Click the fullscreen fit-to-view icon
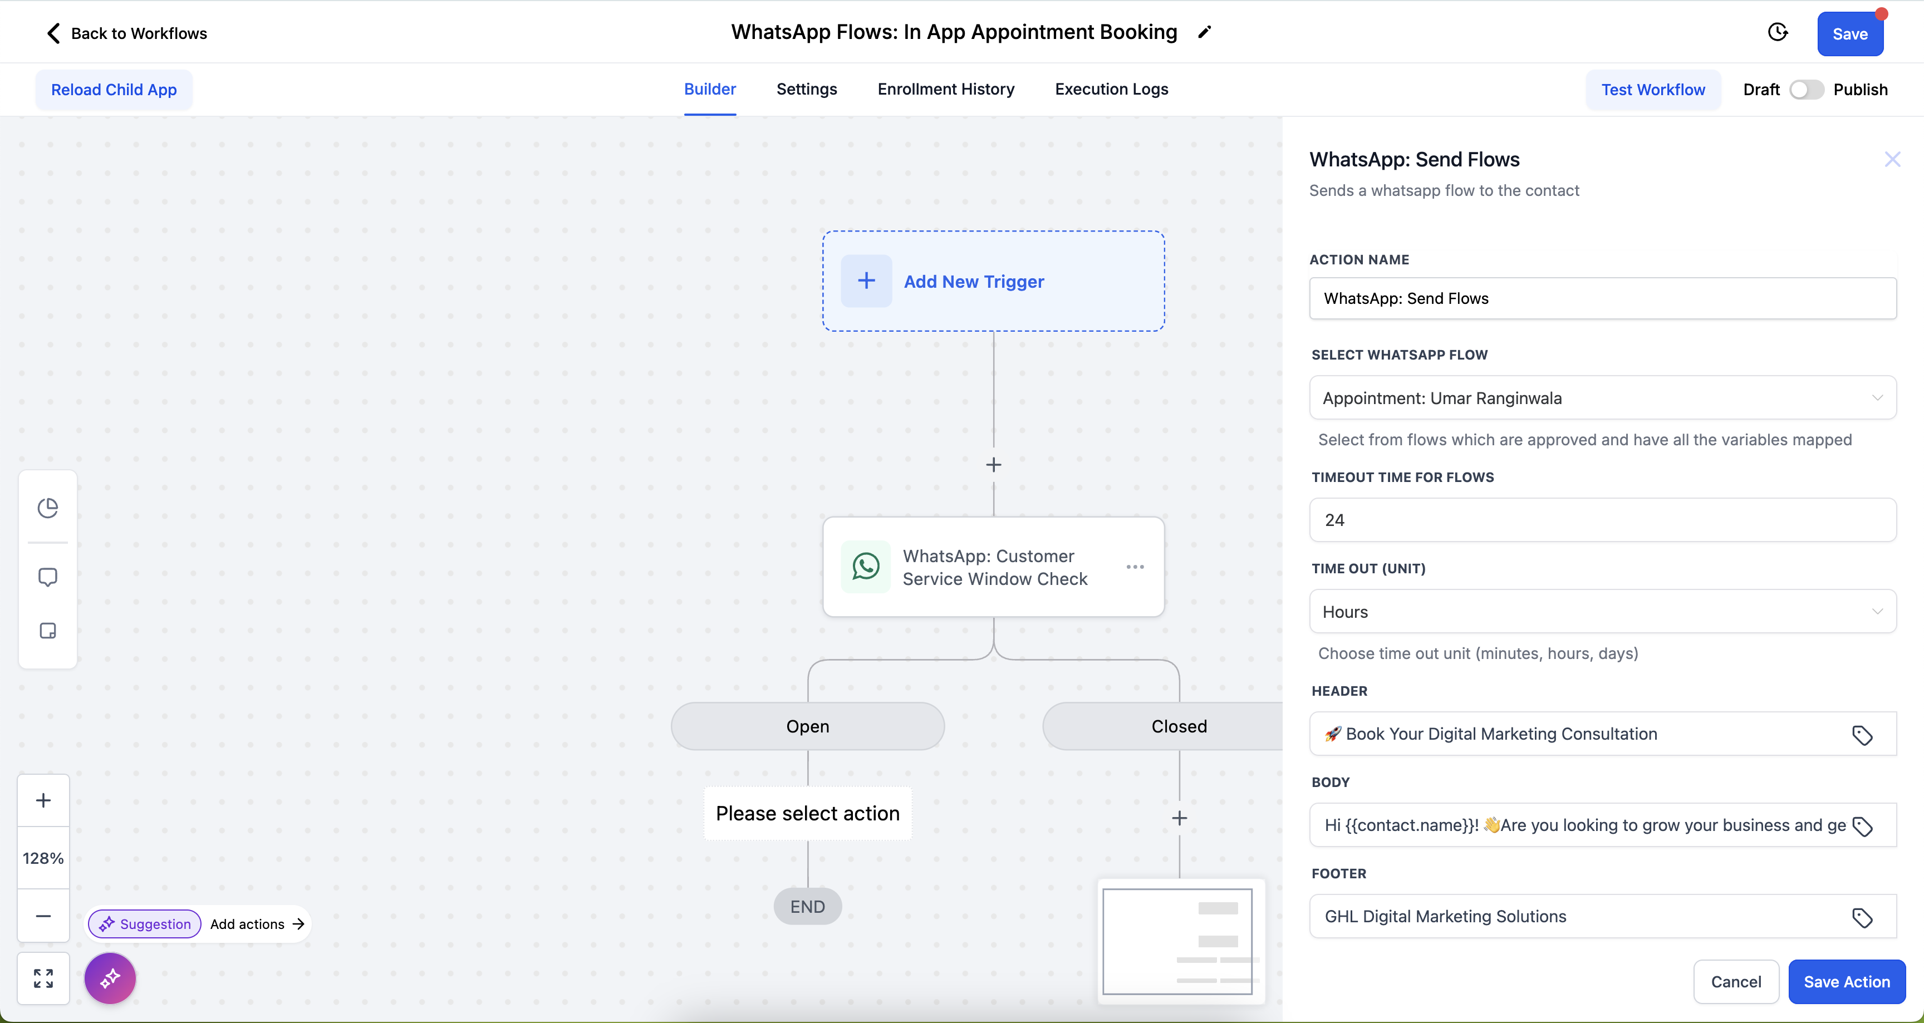 pos(43,978)
